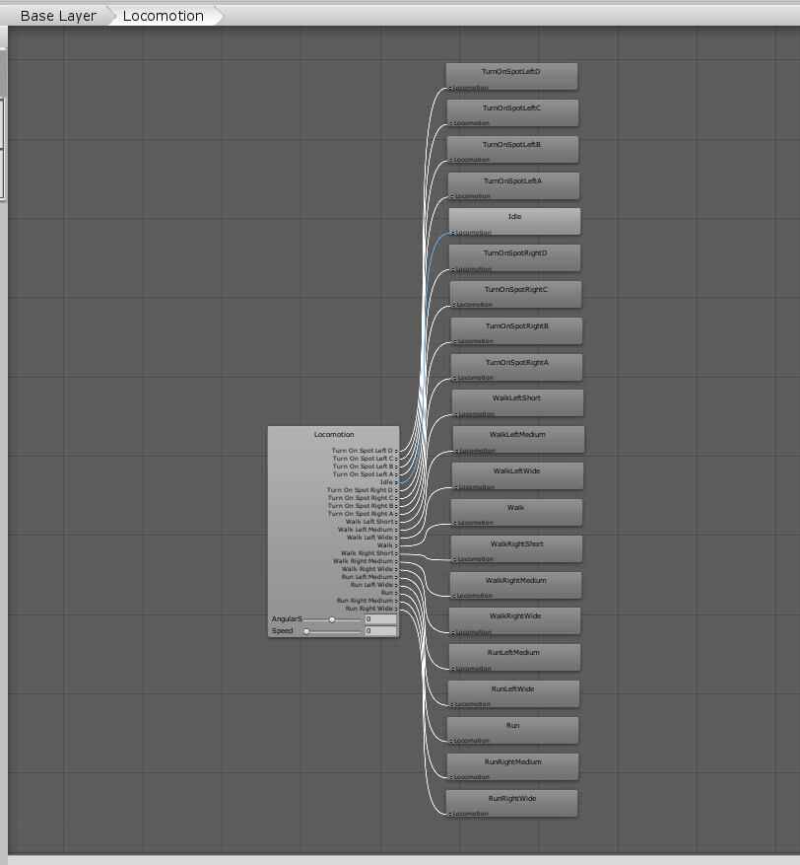Viewport: 800px width, 865px height.
Task: Click 'Turn On Spot Right D' output entry
Action: point(362,490)
